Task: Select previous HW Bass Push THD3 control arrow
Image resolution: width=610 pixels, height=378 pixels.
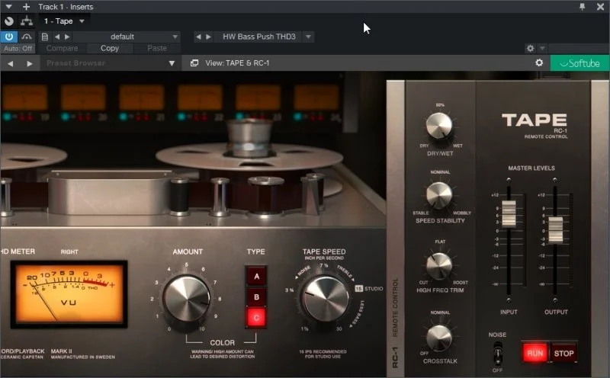Action: 198,37
